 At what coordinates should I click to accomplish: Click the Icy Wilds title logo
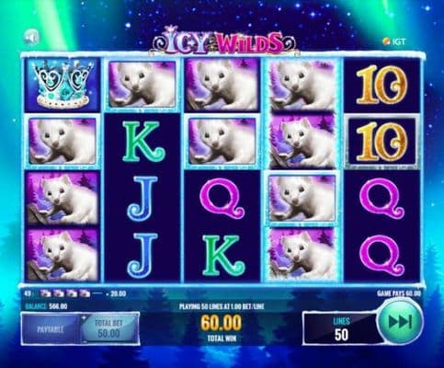(223, 42)
